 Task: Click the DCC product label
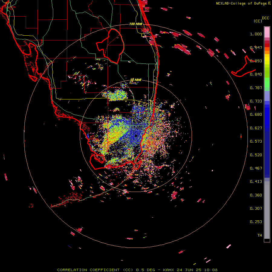[x=265, y=18]
